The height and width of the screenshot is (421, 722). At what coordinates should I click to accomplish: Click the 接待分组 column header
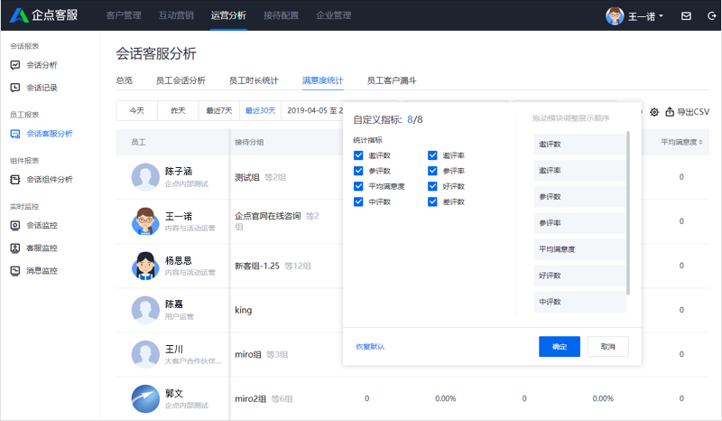[249, 142]
